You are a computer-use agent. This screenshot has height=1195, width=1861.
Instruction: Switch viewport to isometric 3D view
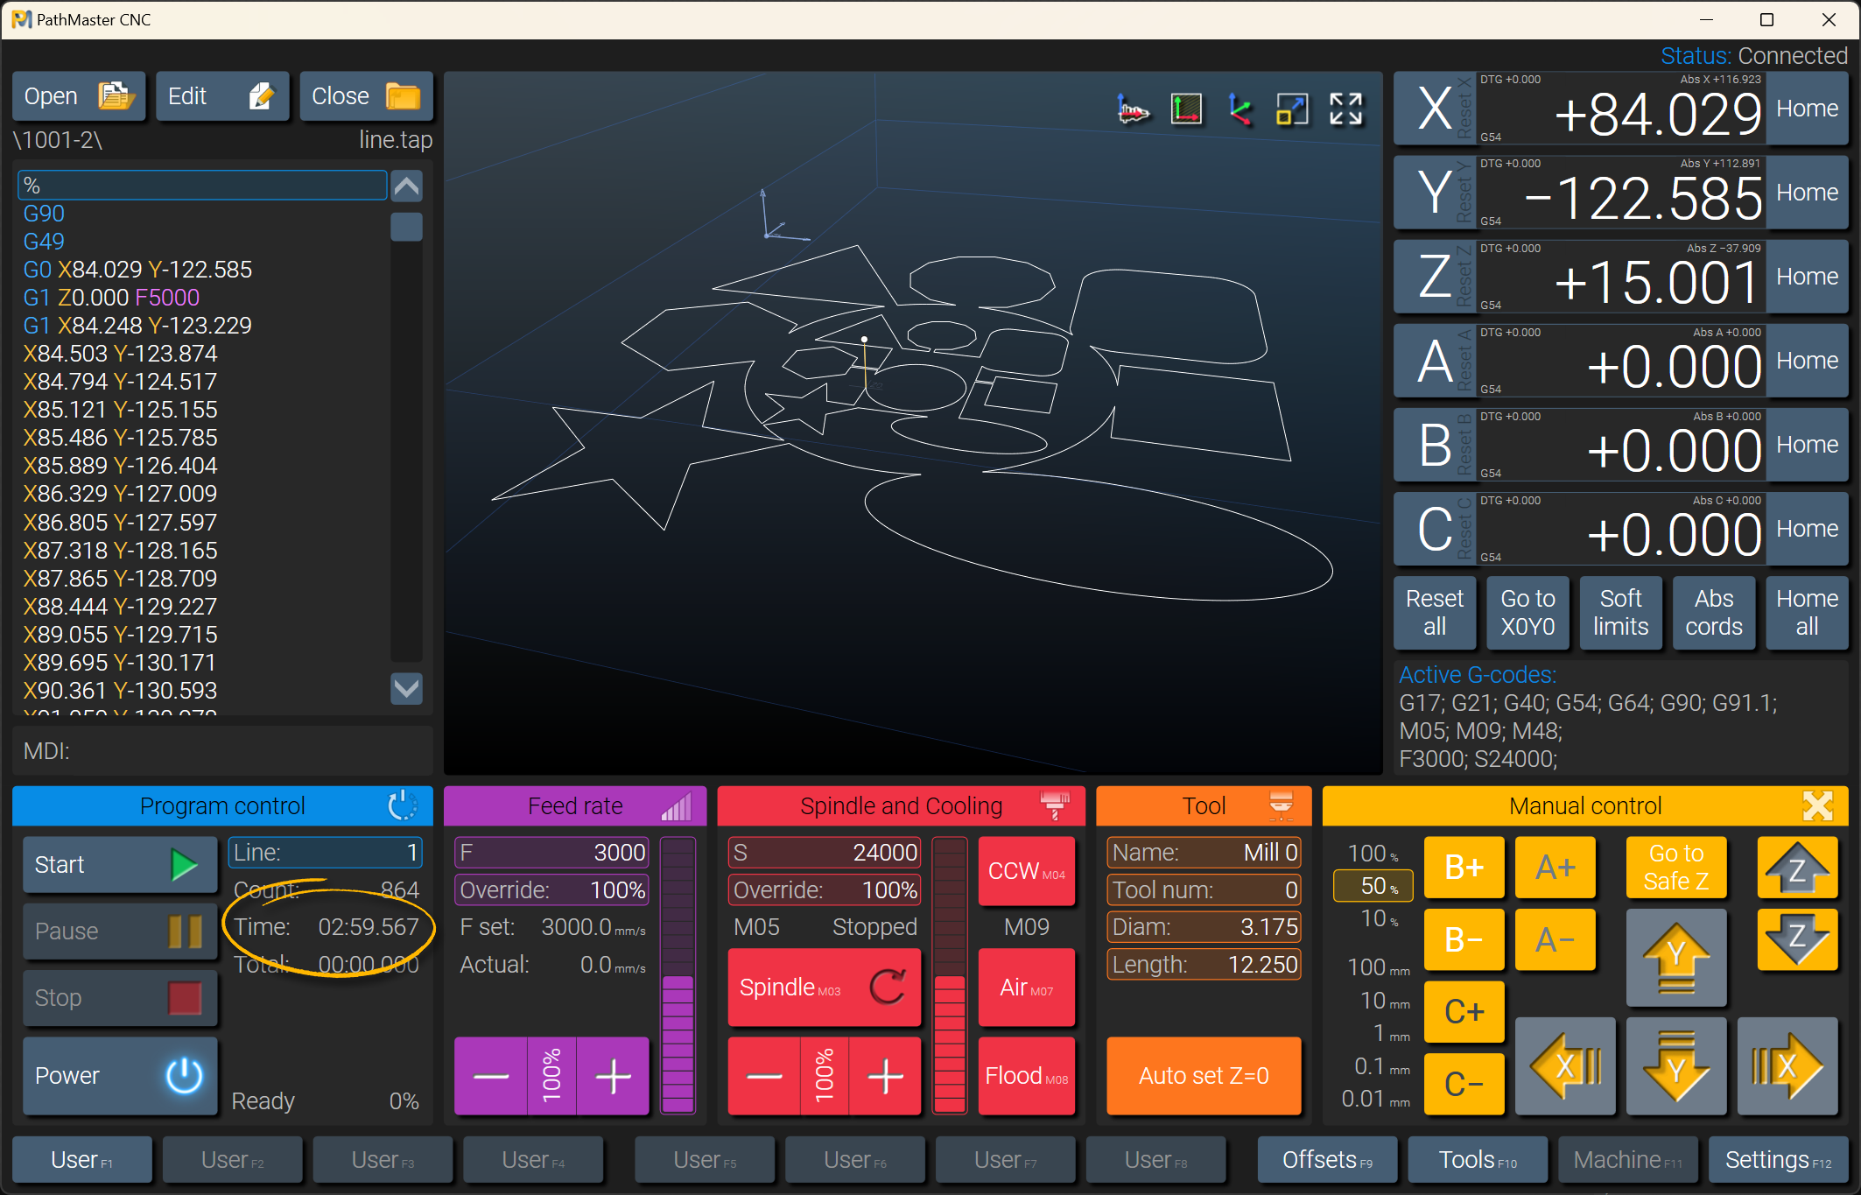pyautogui.click(x=1239, y=109)
